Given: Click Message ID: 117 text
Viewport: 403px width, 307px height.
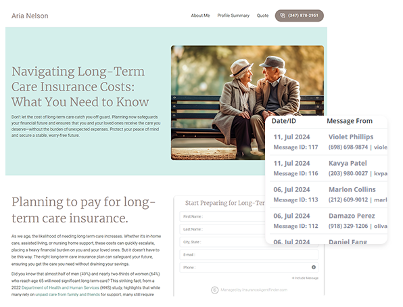Looking at the screenshot, I should (295, 147).
